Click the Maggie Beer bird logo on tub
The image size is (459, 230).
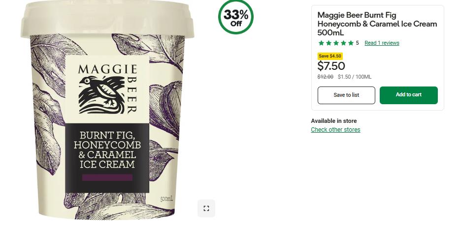101,94
